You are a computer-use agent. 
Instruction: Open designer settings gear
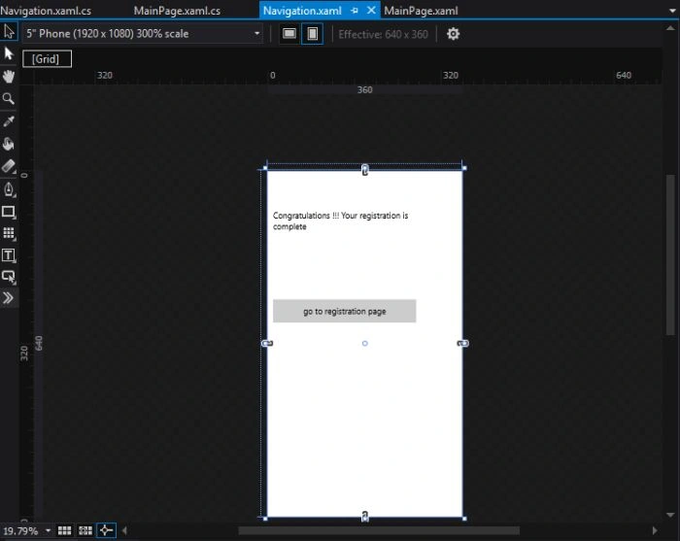coord(454,34)
